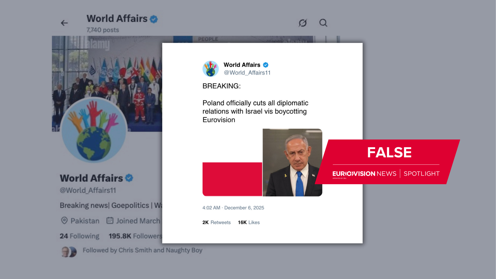Screen dimensions: 496x279
Task: Click the tweet author's globe avatar
Action: coord(211,69)
